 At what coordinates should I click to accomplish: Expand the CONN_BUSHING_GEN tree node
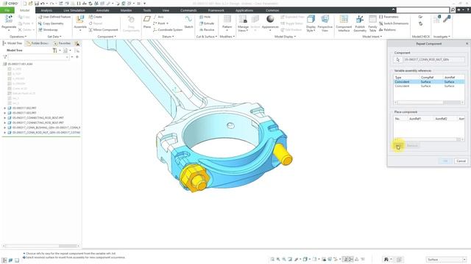5,128
